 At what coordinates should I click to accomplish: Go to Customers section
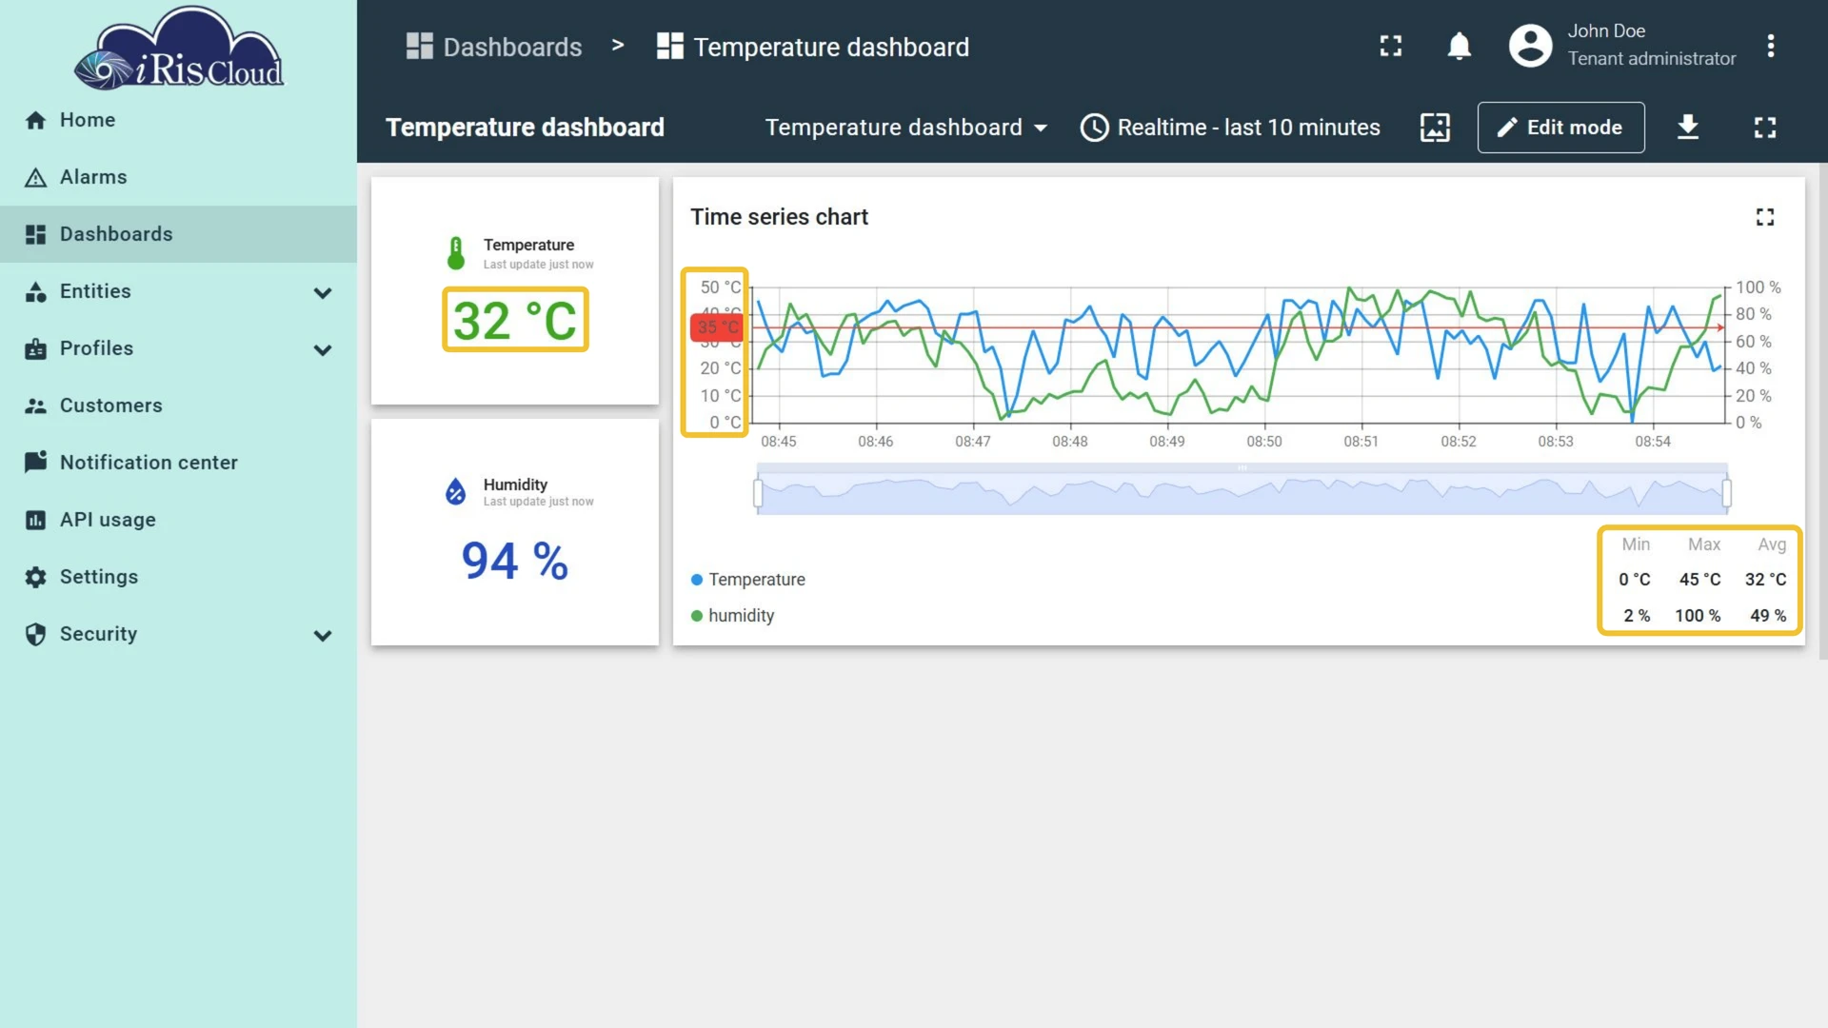click(178, 405)
